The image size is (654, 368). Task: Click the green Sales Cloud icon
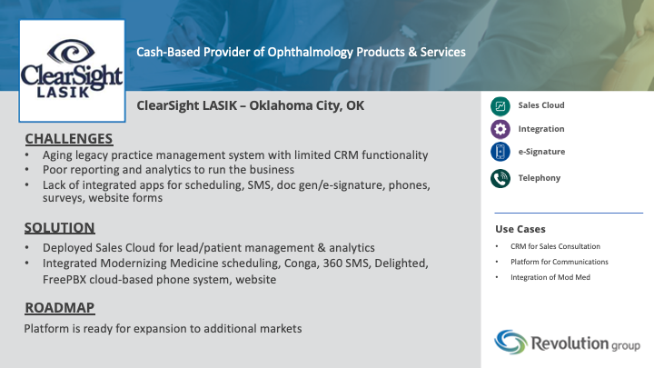pos(500,106)
